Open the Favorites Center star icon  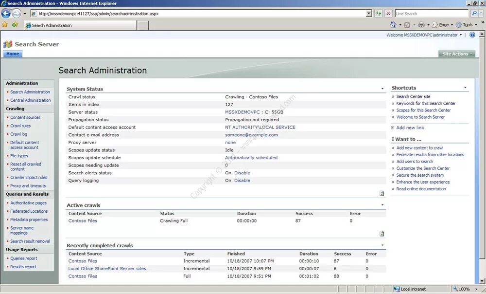[5, 24]
